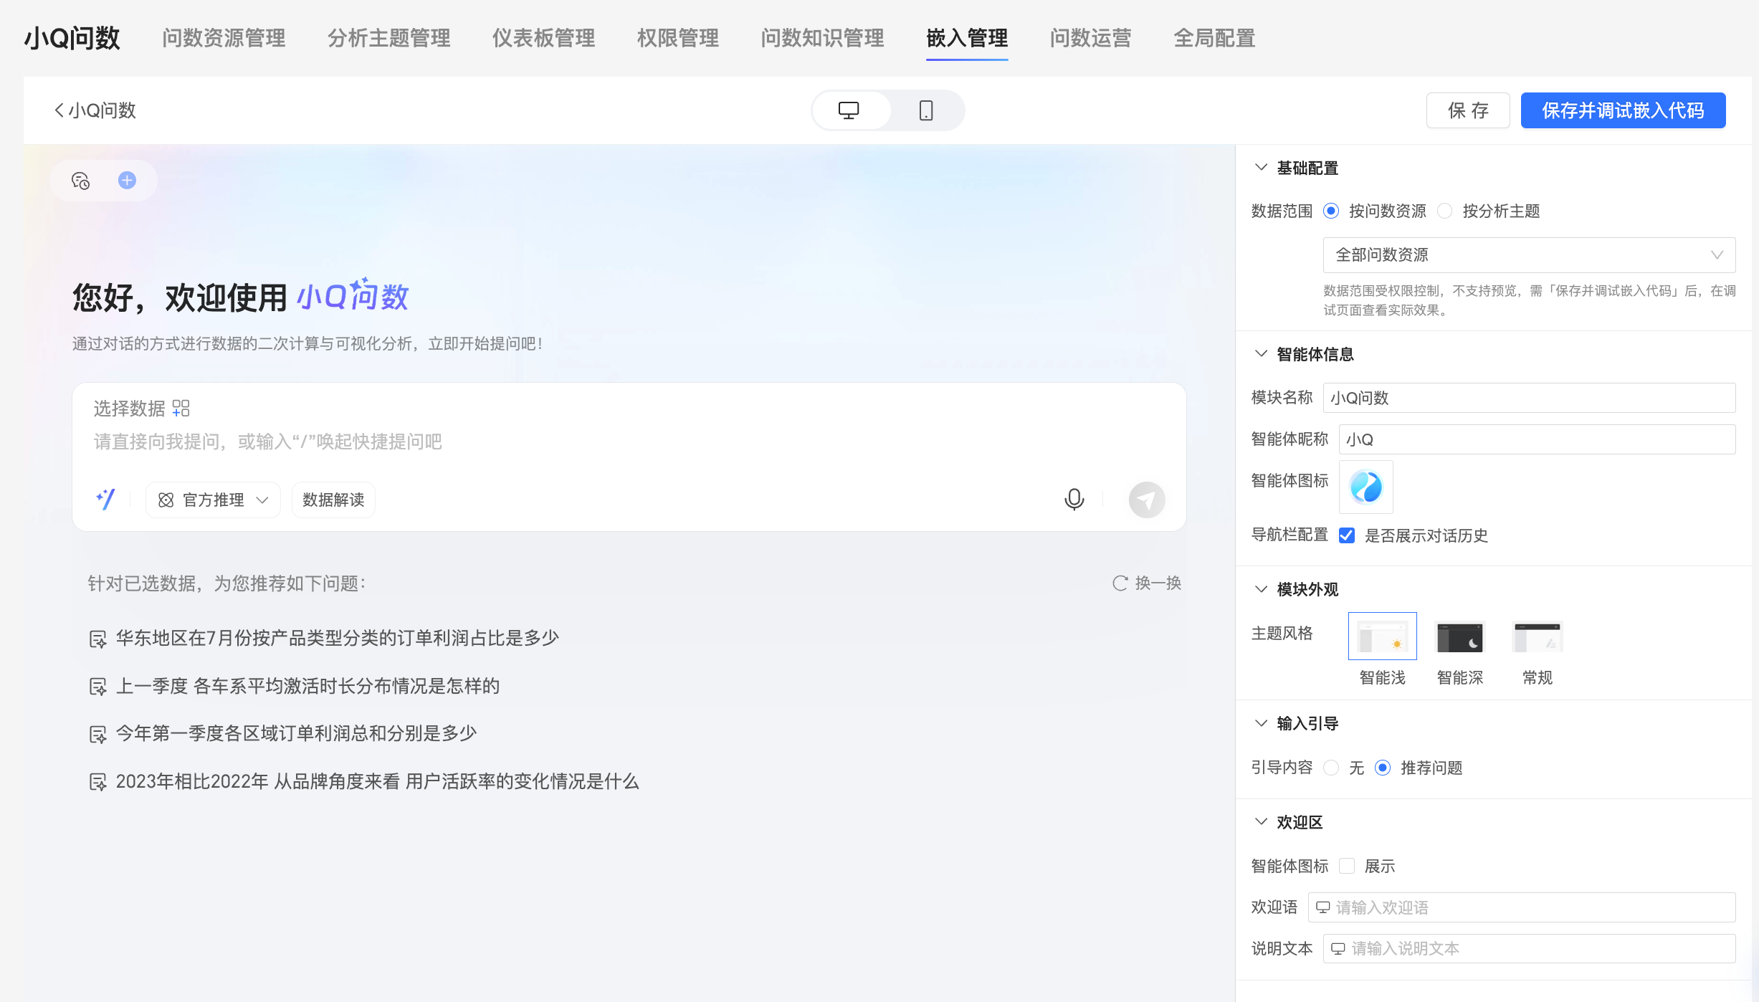Click the AI sparkle quick-prompt icon
The image size is (1759, 1002).
(x=105, y=500)
